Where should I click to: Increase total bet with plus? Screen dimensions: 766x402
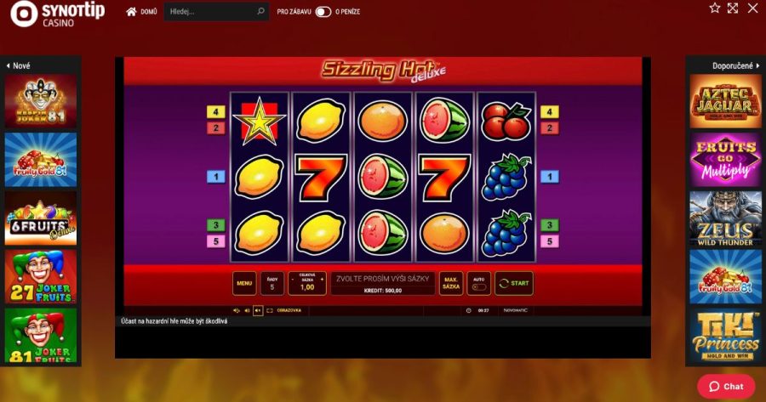322,280
